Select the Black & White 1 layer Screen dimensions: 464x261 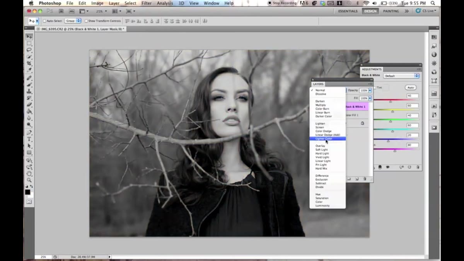tap(357, 107)
